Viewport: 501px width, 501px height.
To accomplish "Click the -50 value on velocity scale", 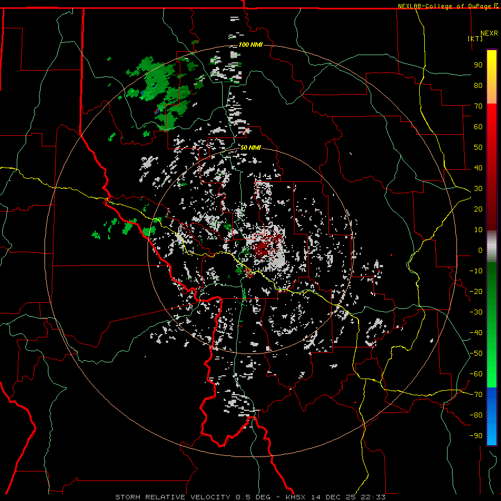I will pos(476,353).
